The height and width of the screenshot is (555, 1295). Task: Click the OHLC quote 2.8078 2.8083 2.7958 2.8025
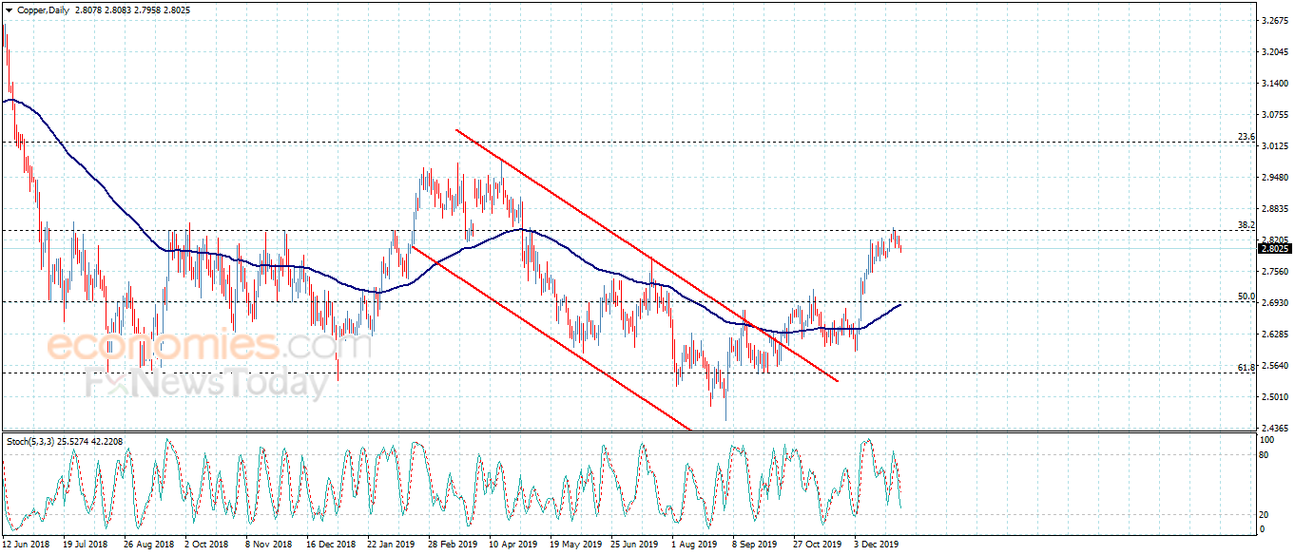[132, 10]
